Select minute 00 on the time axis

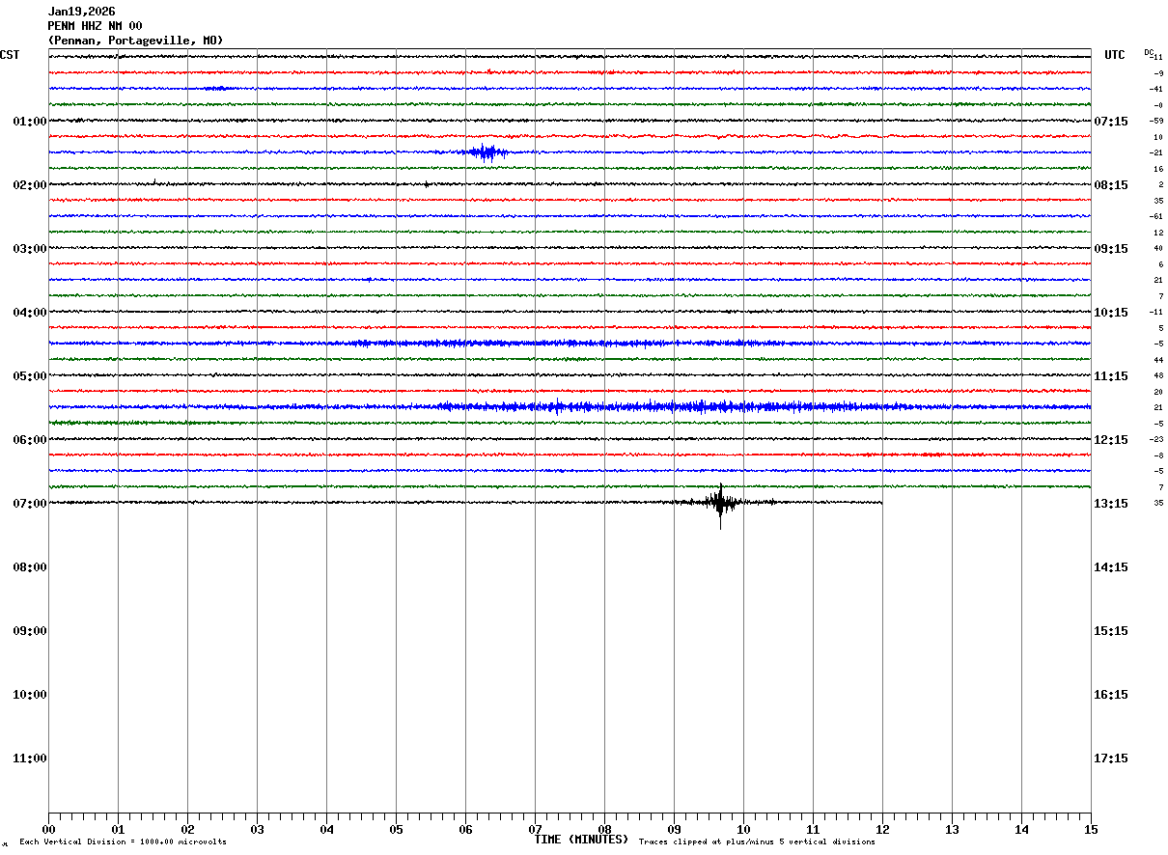pyautogui.click(x=48, y=829)
